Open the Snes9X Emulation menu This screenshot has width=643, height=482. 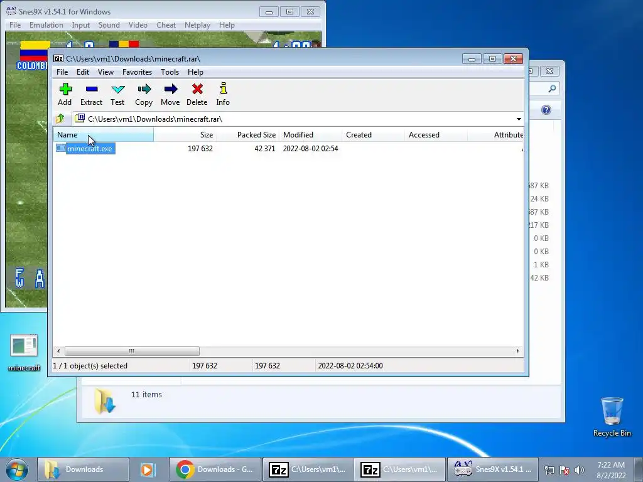pyautogui.click(x=46, y=25)
